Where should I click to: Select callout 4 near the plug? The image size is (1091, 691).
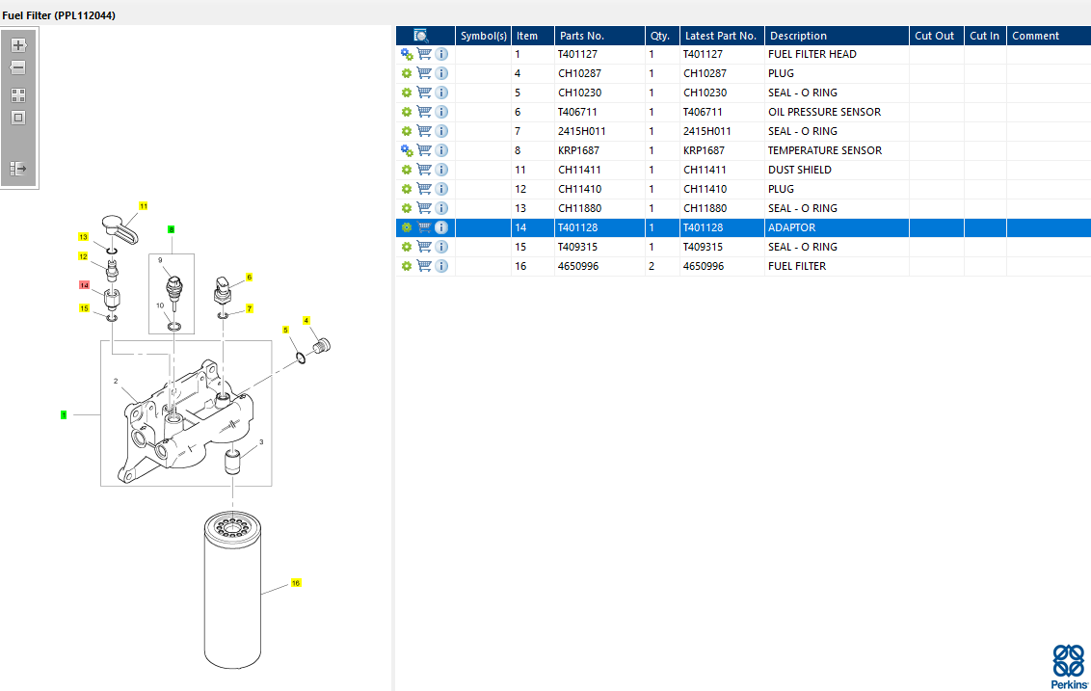306,321
